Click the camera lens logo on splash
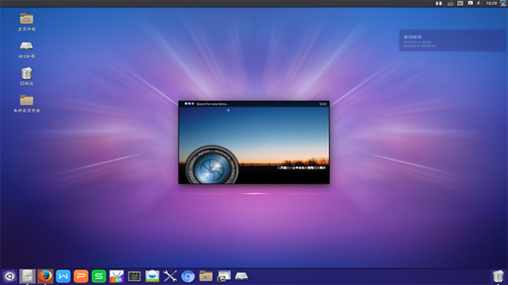Screen dimensions: 508x285 point(212,165)
